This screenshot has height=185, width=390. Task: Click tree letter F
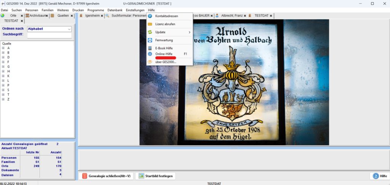(x=8, y=62)
